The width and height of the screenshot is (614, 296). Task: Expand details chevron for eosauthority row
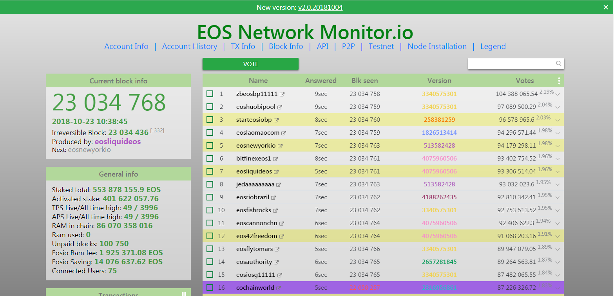[558, 262]
